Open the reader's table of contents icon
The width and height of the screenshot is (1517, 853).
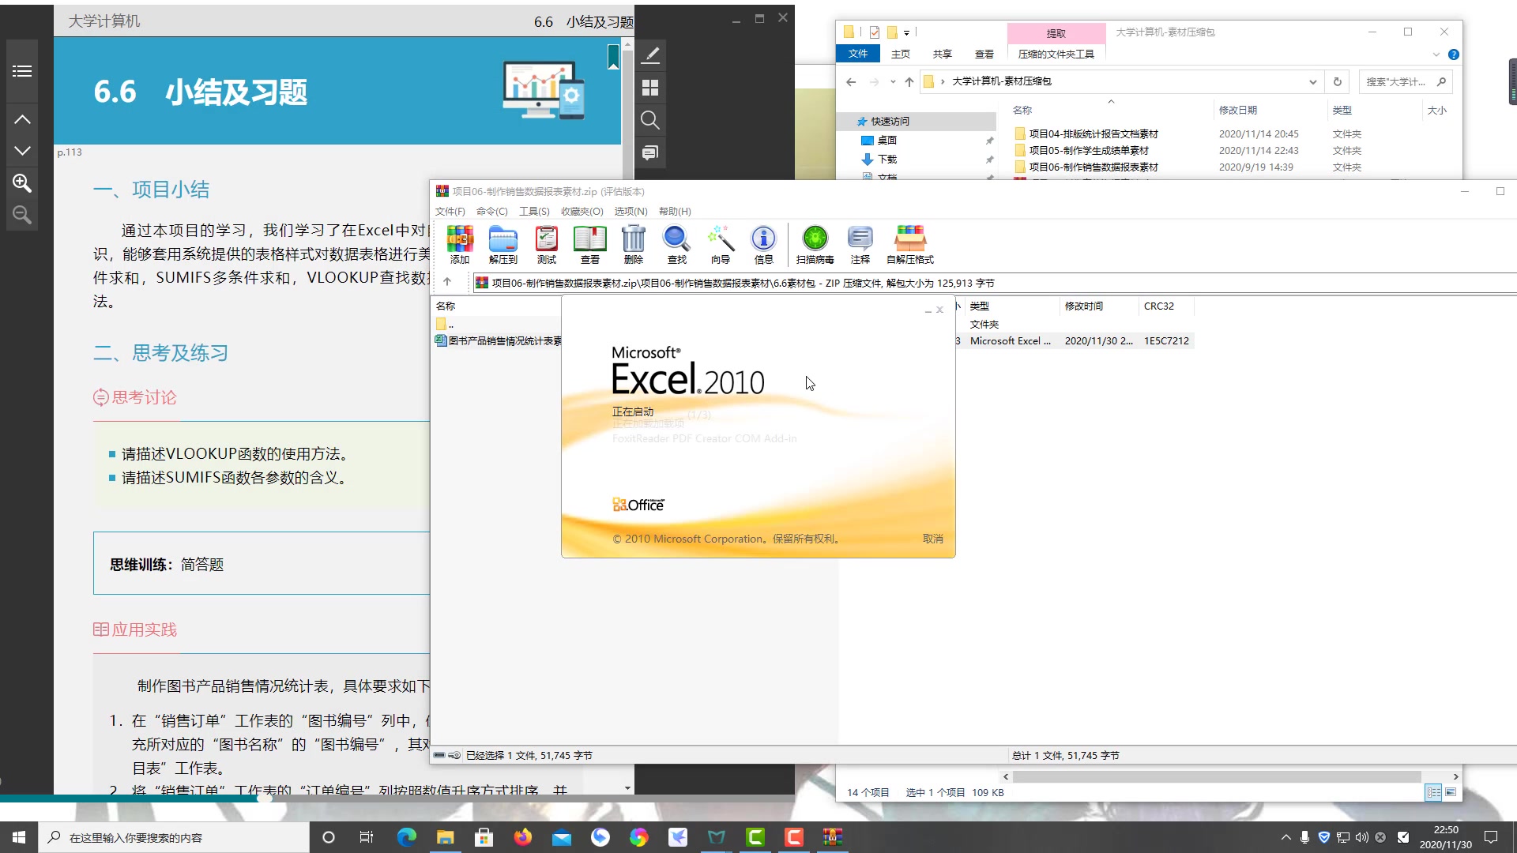[x=22, y=71]
